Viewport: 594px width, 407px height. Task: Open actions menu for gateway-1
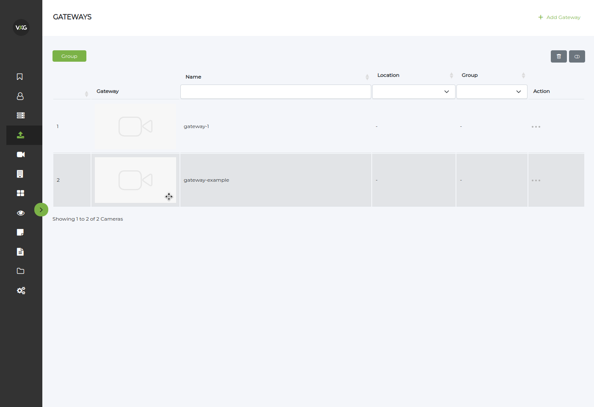[x=536, y=127]
